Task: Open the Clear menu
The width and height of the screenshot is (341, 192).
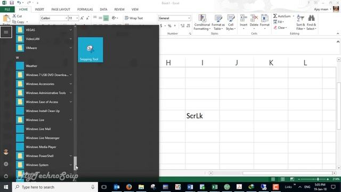Action: 280,28
